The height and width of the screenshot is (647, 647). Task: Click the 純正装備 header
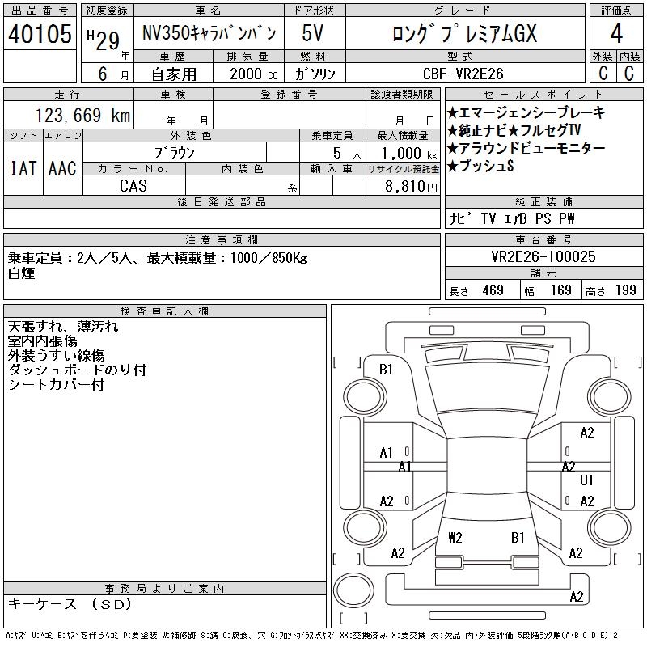543,201
